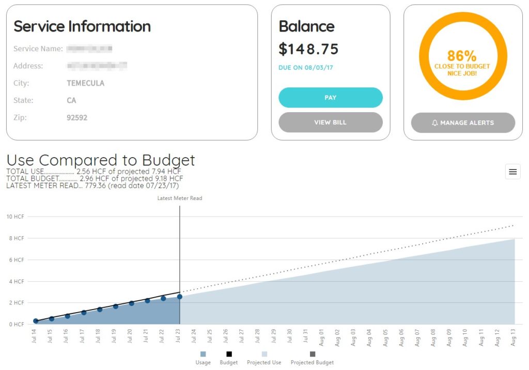
Task: Click the Usage legend swatch
Action: (x=203, y=354)
